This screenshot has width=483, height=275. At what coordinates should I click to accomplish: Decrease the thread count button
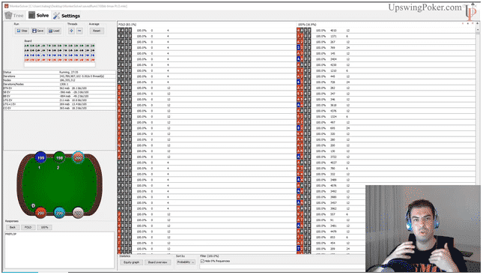point(79,31)
